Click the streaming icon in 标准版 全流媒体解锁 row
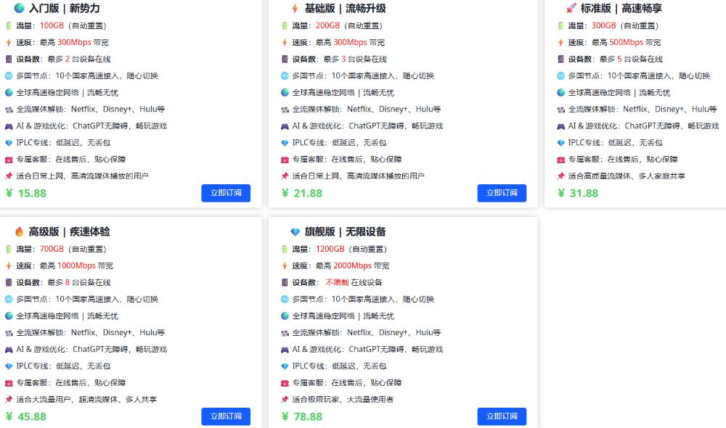The width and height of the screenshot is (726, 428). [x=560, y=110]
